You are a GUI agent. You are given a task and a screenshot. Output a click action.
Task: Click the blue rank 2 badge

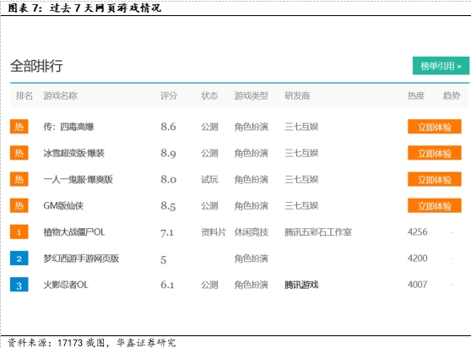tap(19, 258)
